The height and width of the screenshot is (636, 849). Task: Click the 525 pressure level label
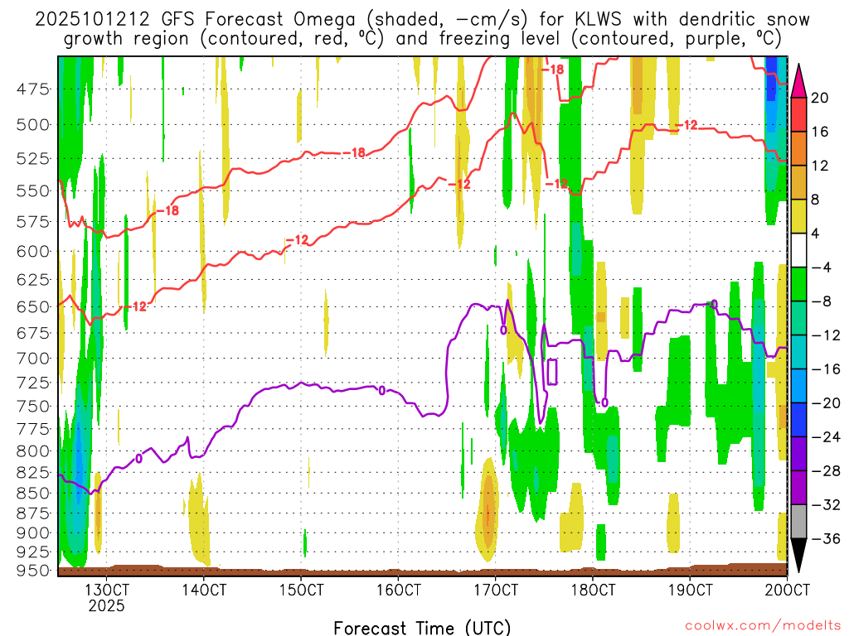(33, 159)
